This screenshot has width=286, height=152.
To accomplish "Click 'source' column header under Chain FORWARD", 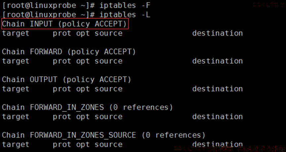I will click(x=108, y=61).
